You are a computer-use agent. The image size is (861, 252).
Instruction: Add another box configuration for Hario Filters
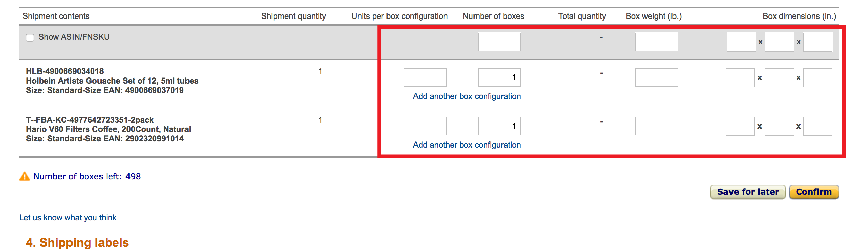pos(467,145)
